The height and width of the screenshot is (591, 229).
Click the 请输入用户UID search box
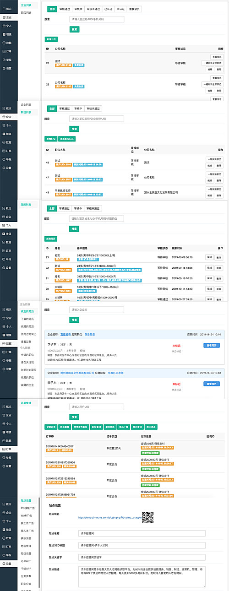click(x=97, y=407)
